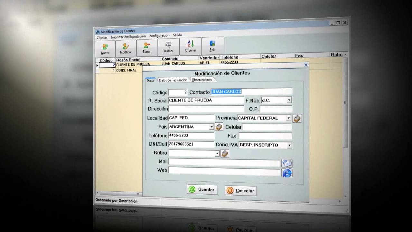Open the Clientes menu
The height and width of the screenshot is (232, 412).
pos(102,38)
